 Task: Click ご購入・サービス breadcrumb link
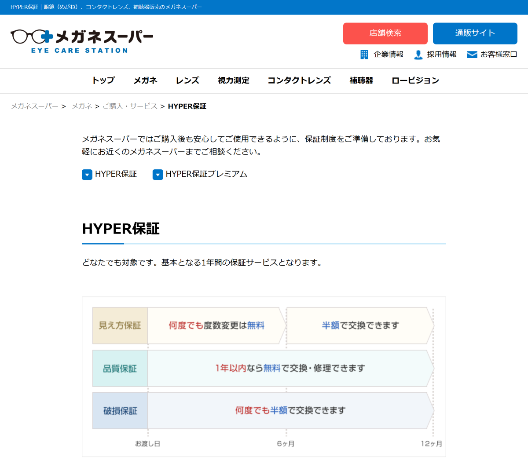click(x=130, y=106)
